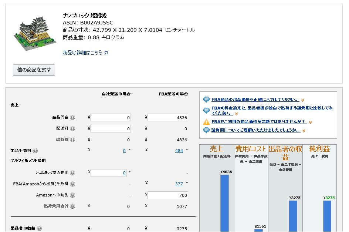Click help icon next to 総収益

tap(72, 140)
